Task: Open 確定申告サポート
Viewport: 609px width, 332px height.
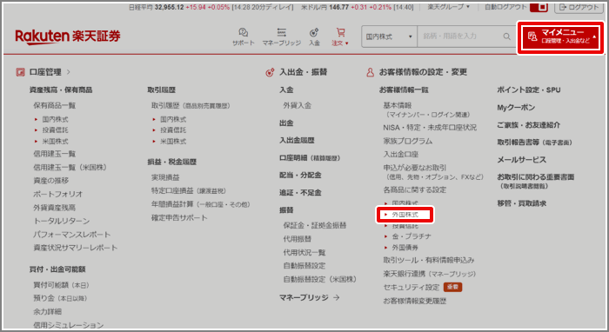Action: 179,217
